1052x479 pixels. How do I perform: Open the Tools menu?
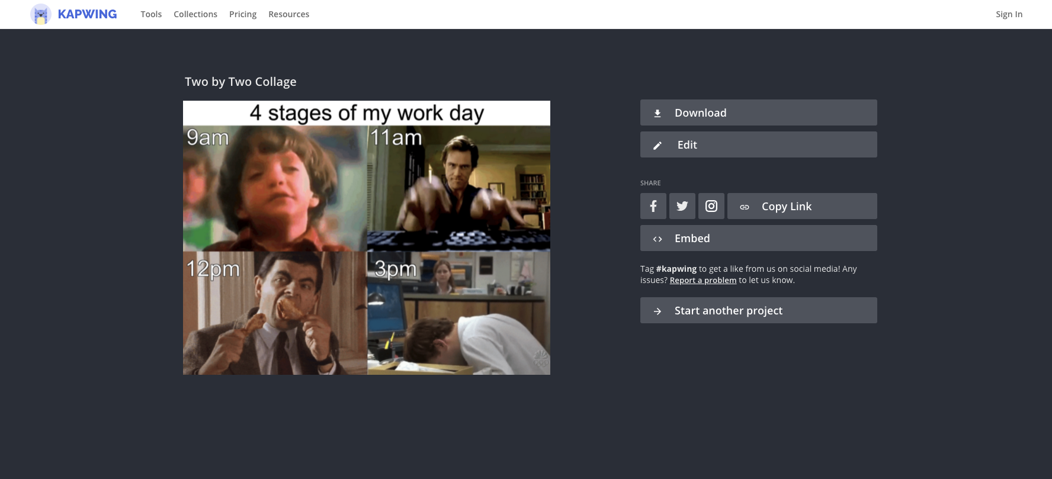coord(151,14)
